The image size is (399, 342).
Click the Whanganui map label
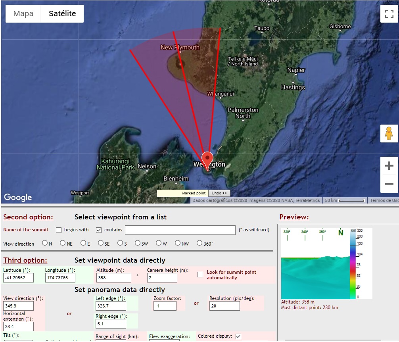[x=221, y=94]
